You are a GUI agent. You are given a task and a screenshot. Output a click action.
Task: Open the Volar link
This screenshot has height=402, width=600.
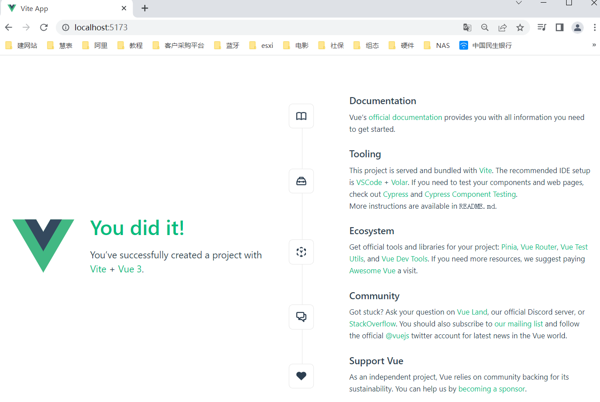(x=399, y=182)
